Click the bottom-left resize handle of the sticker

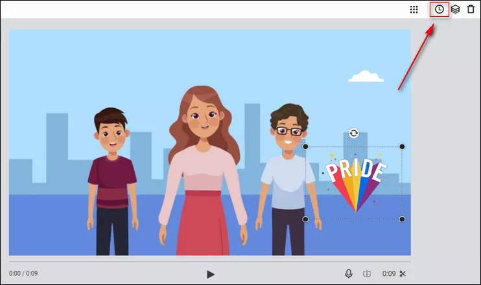[305, 219]
